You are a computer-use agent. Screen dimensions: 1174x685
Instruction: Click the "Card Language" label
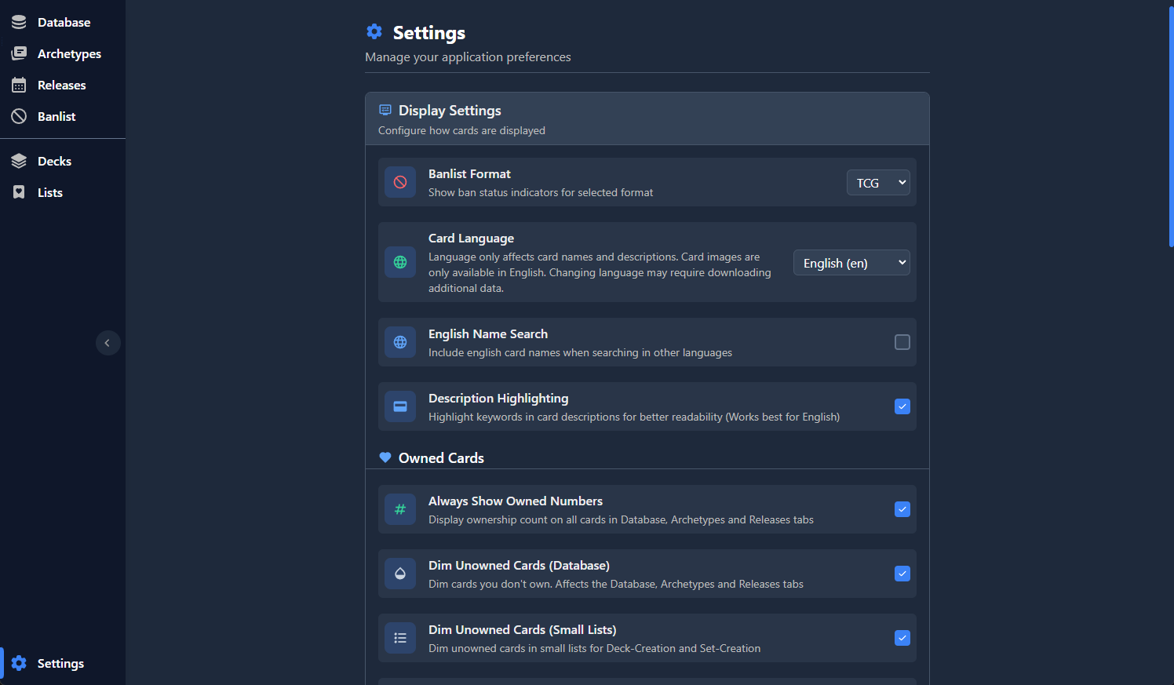[471, 239]
